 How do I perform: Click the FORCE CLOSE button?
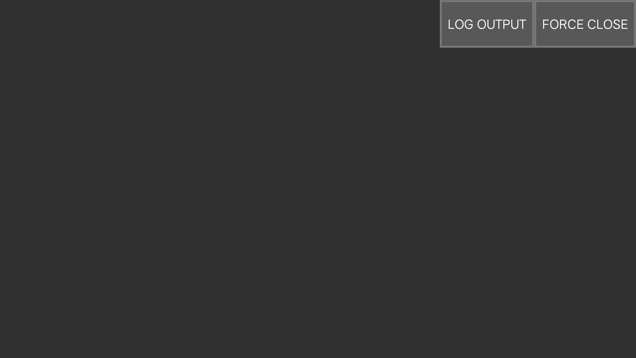[585, 24]
